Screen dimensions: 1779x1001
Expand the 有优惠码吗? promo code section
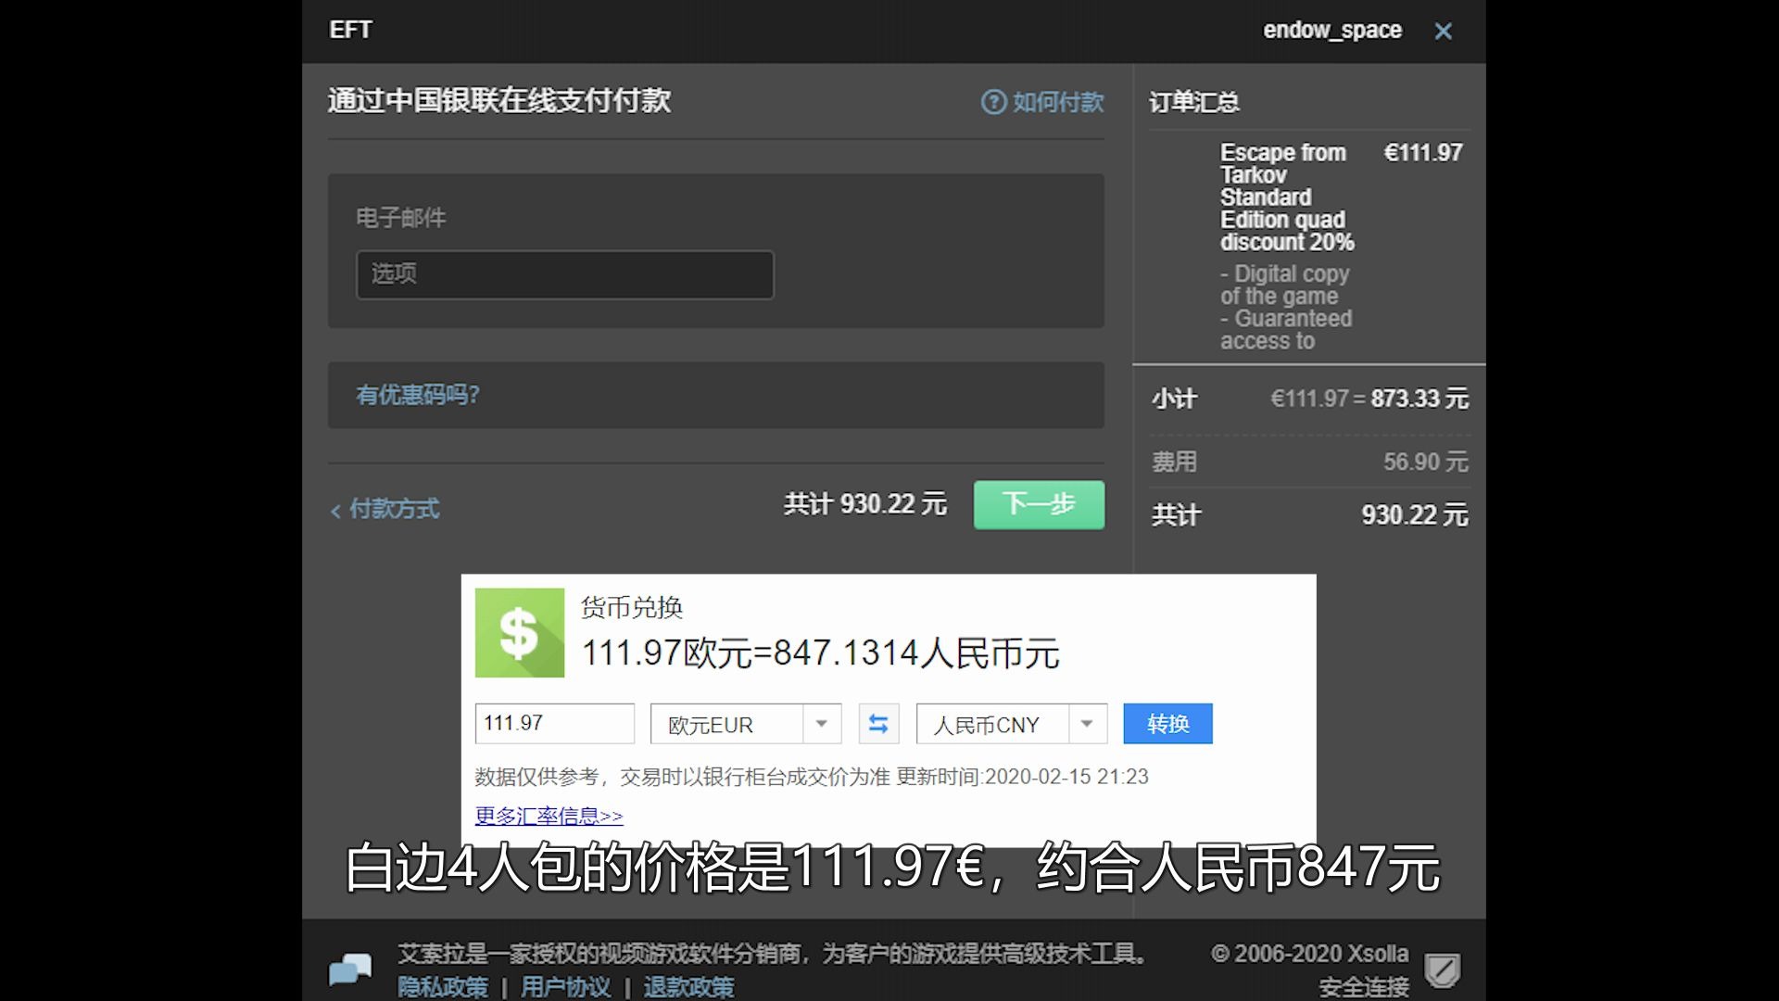pos(418,395)
